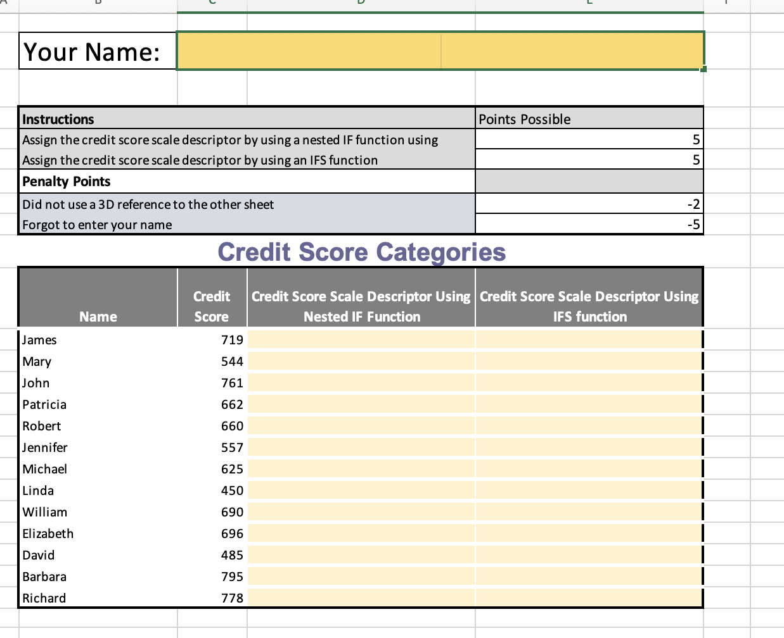Select column E header
Screen dimensions: 784x638
pos(588,4)
